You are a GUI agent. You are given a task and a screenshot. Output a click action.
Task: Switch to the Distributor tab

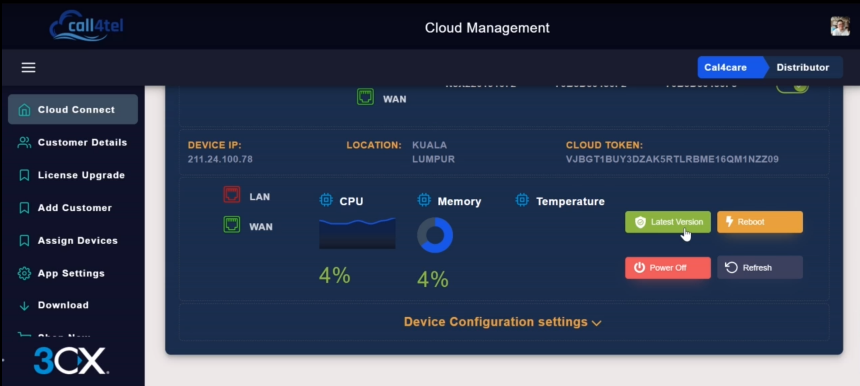802,67
